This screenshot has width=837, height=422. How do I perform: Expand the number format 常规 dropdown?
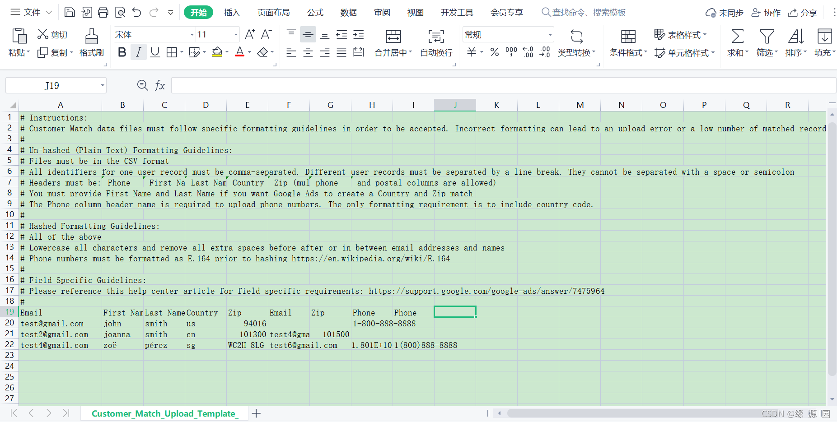(x=550, y=34)
